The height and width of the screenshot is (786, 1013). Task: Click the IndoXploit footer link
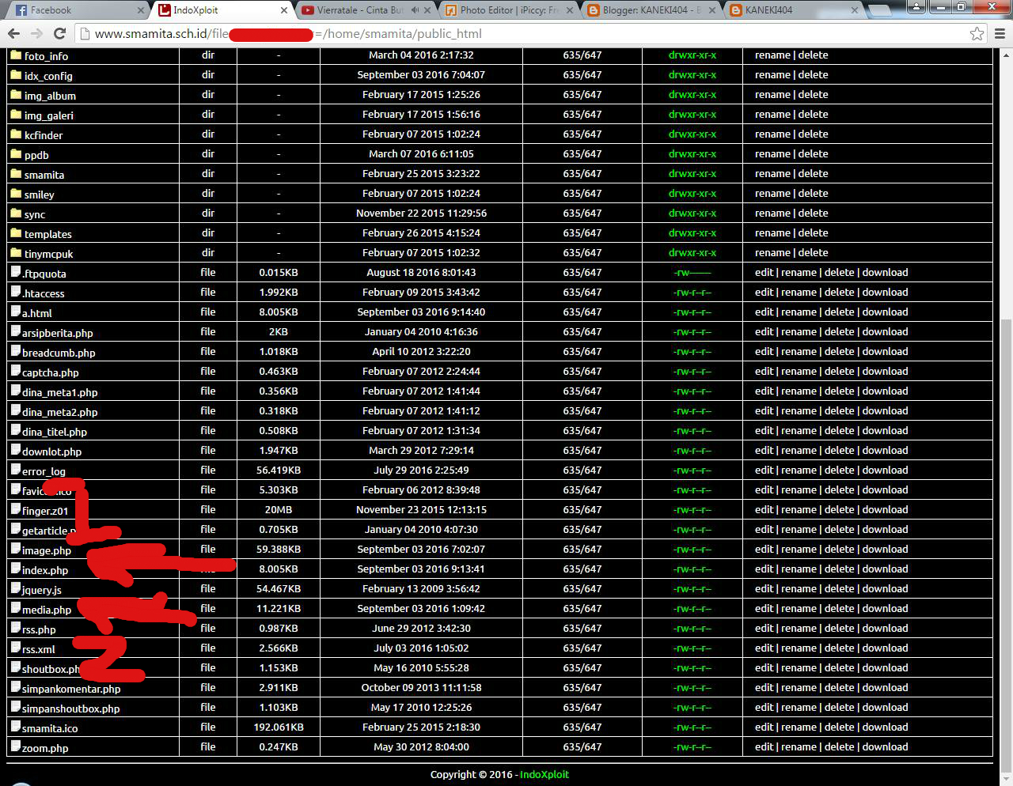(x=544, y=774)
